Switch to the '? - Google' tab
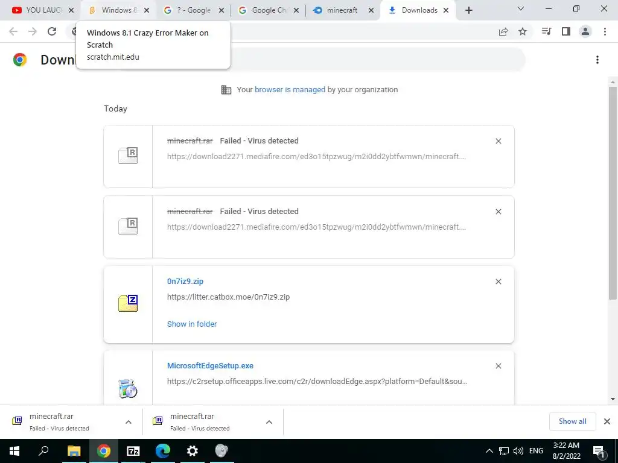Viewport: 618px width, 463px height. [189, 10]
